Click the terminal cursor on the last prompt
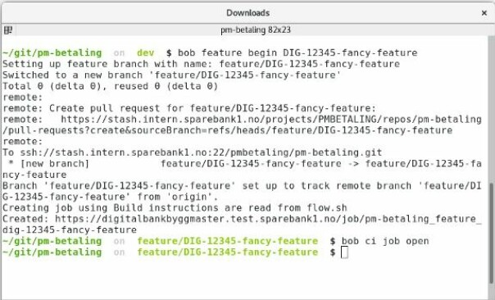Screen dimensions: 495x300 [x=345, y=252]
